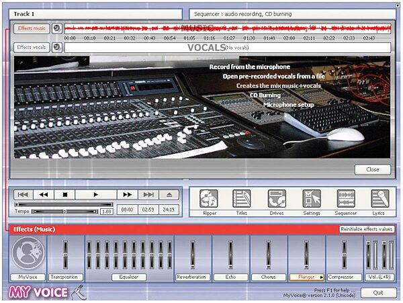Open the Sequencer waveform icon

pyautogui.click(x=346, y=198)
